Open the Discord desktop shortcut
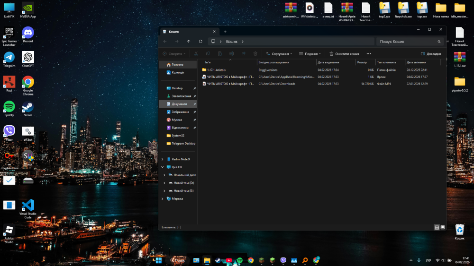 pos(28,34)
